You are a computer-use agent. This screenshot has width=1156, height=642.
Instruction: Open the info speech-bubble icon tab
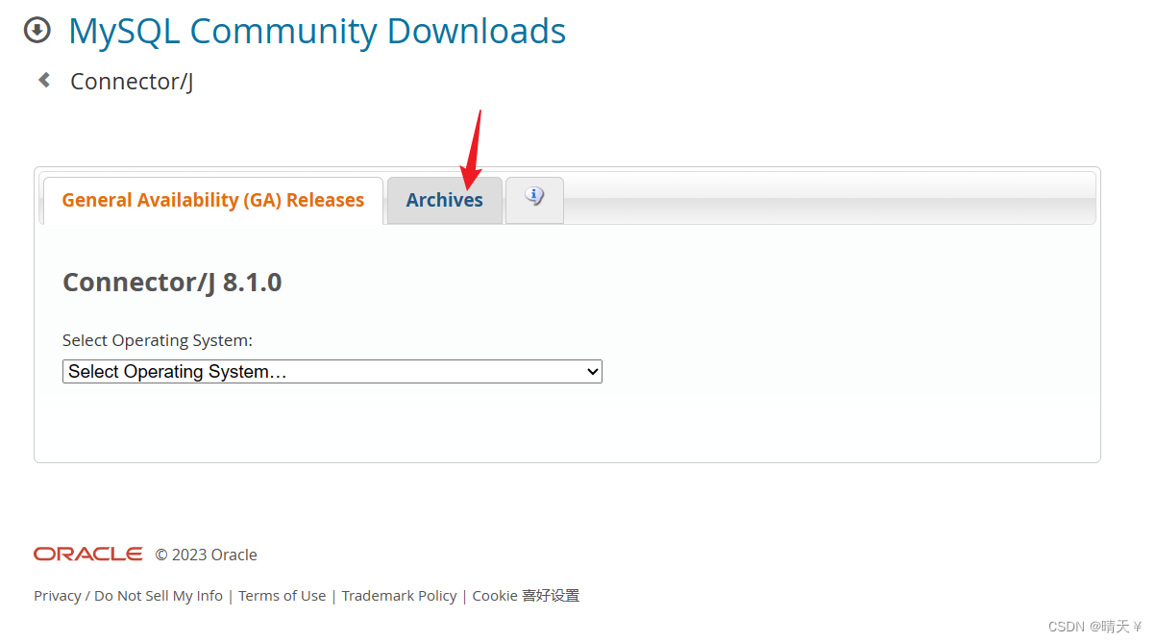(534, 200)
